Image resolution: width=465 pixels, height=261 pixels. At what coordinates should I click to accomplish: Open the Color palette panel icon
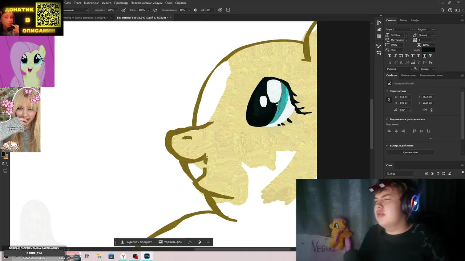coord(379,29)
